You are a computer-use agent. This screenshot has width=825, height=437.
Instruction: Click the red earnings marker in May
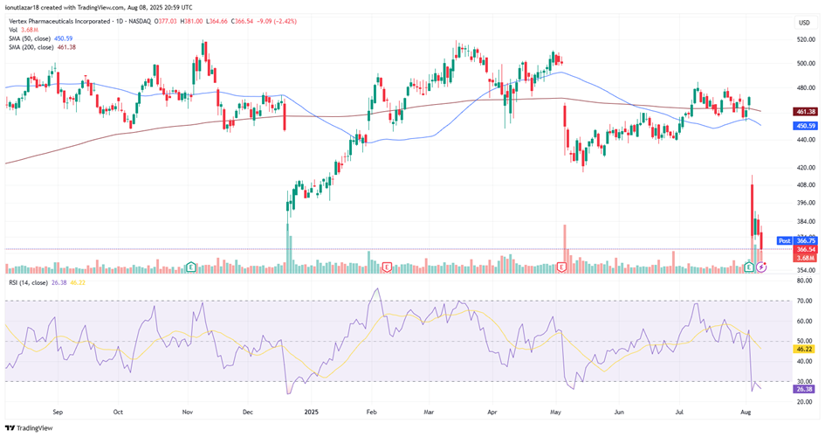click(562, 266)
